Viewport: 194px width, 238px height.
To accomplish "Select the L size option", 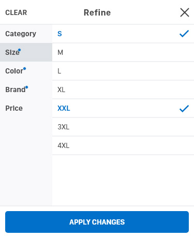I will (x=123, y=71).
